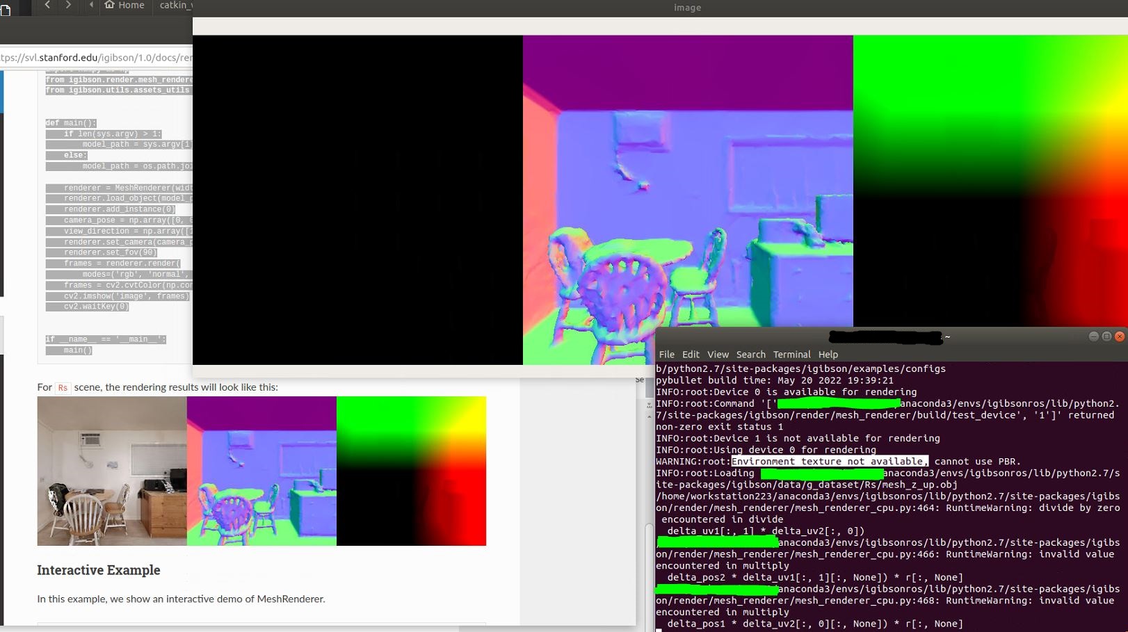Navigate back using the browser back arrow
The image size is (1128, 632).
[47, 5]
